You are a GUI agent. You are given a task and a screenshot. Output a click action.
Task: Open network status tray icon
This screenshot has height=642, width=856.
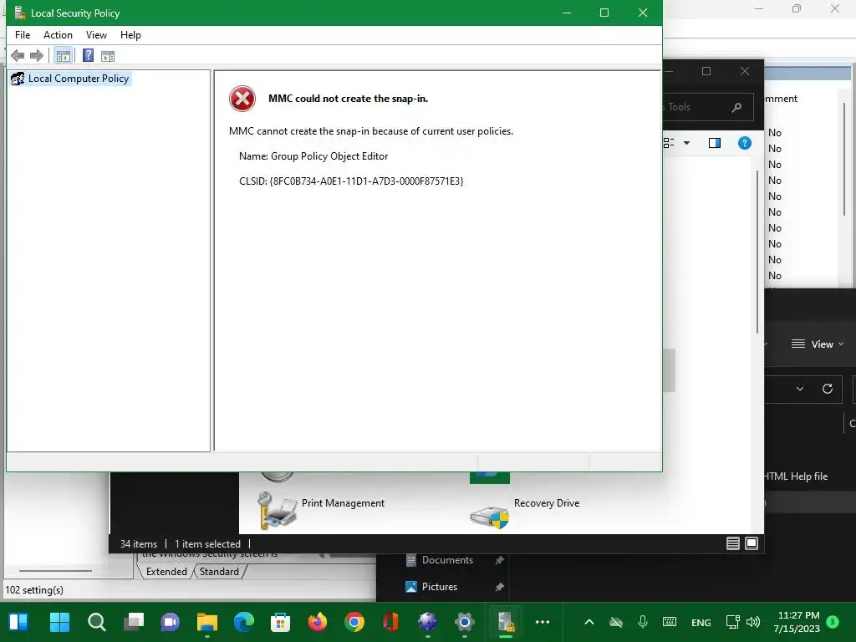coord(732,622)
